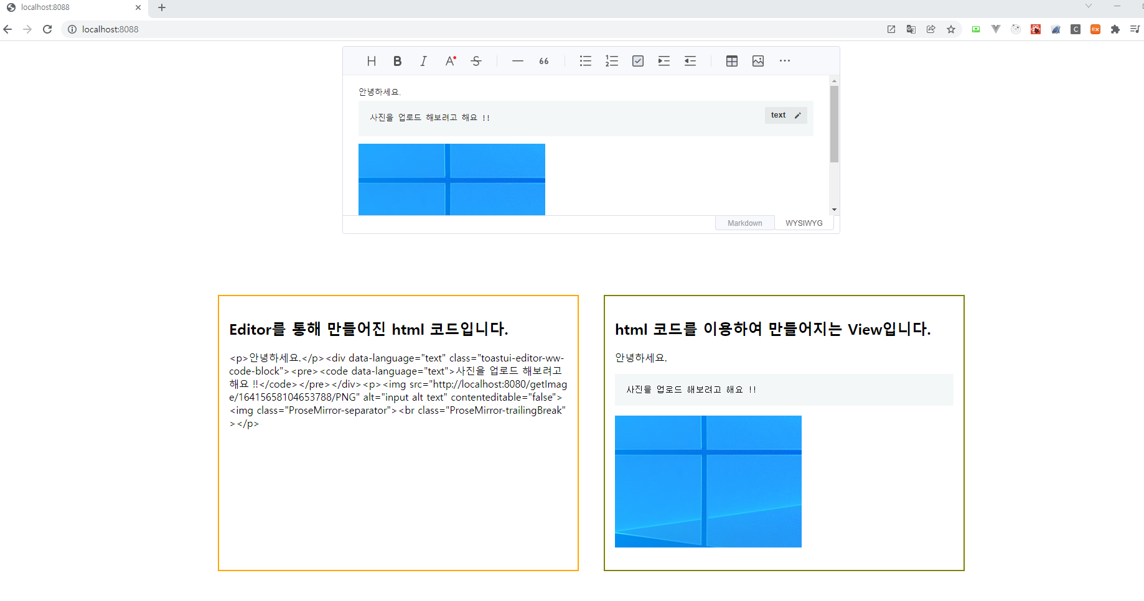Open the translate page icon

coord(911,29)
